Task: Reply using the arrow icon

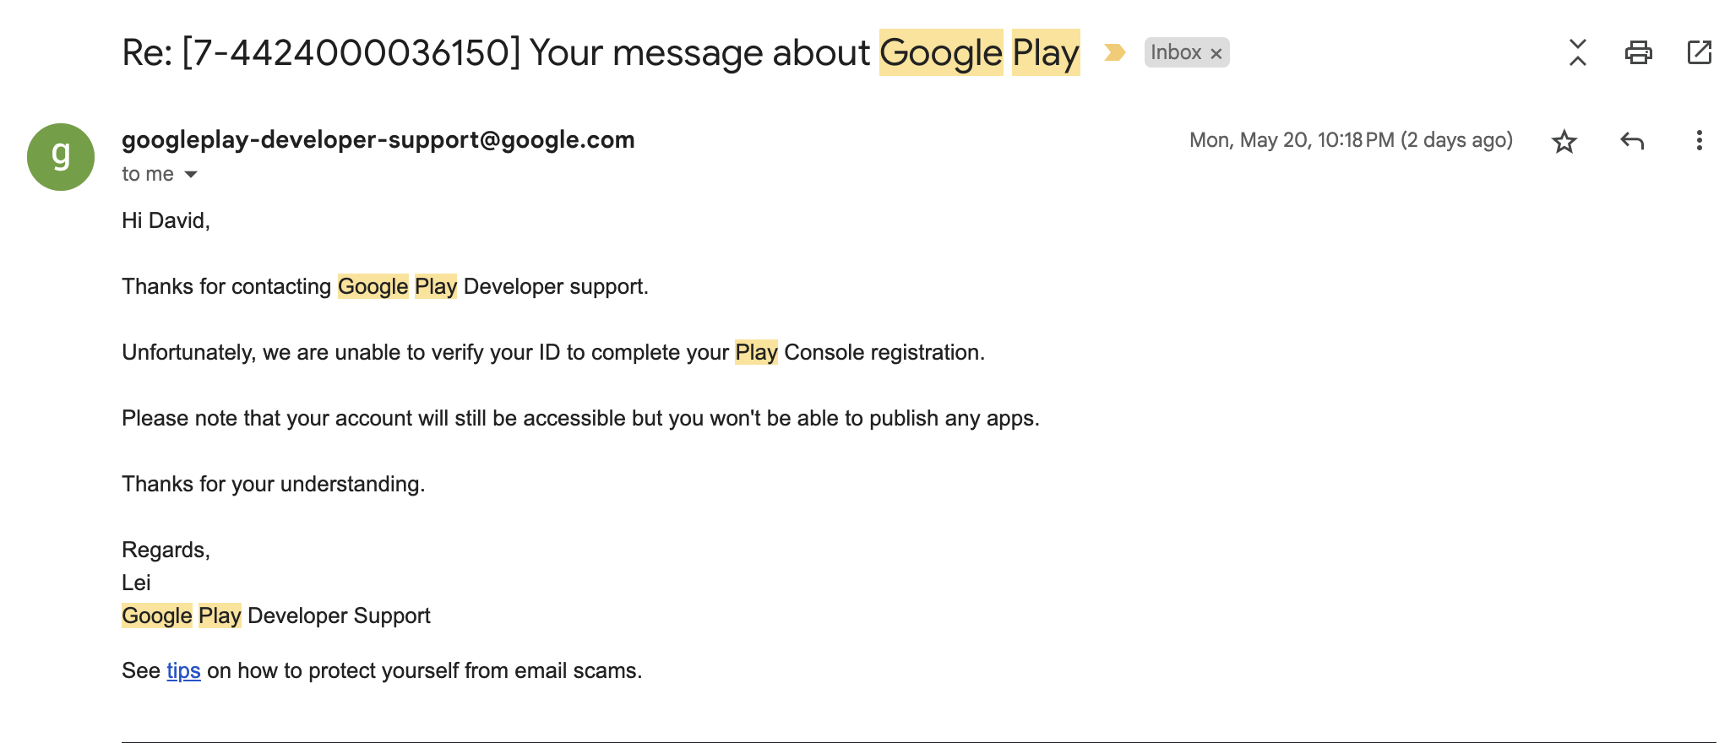Action: click(1632, 141)
